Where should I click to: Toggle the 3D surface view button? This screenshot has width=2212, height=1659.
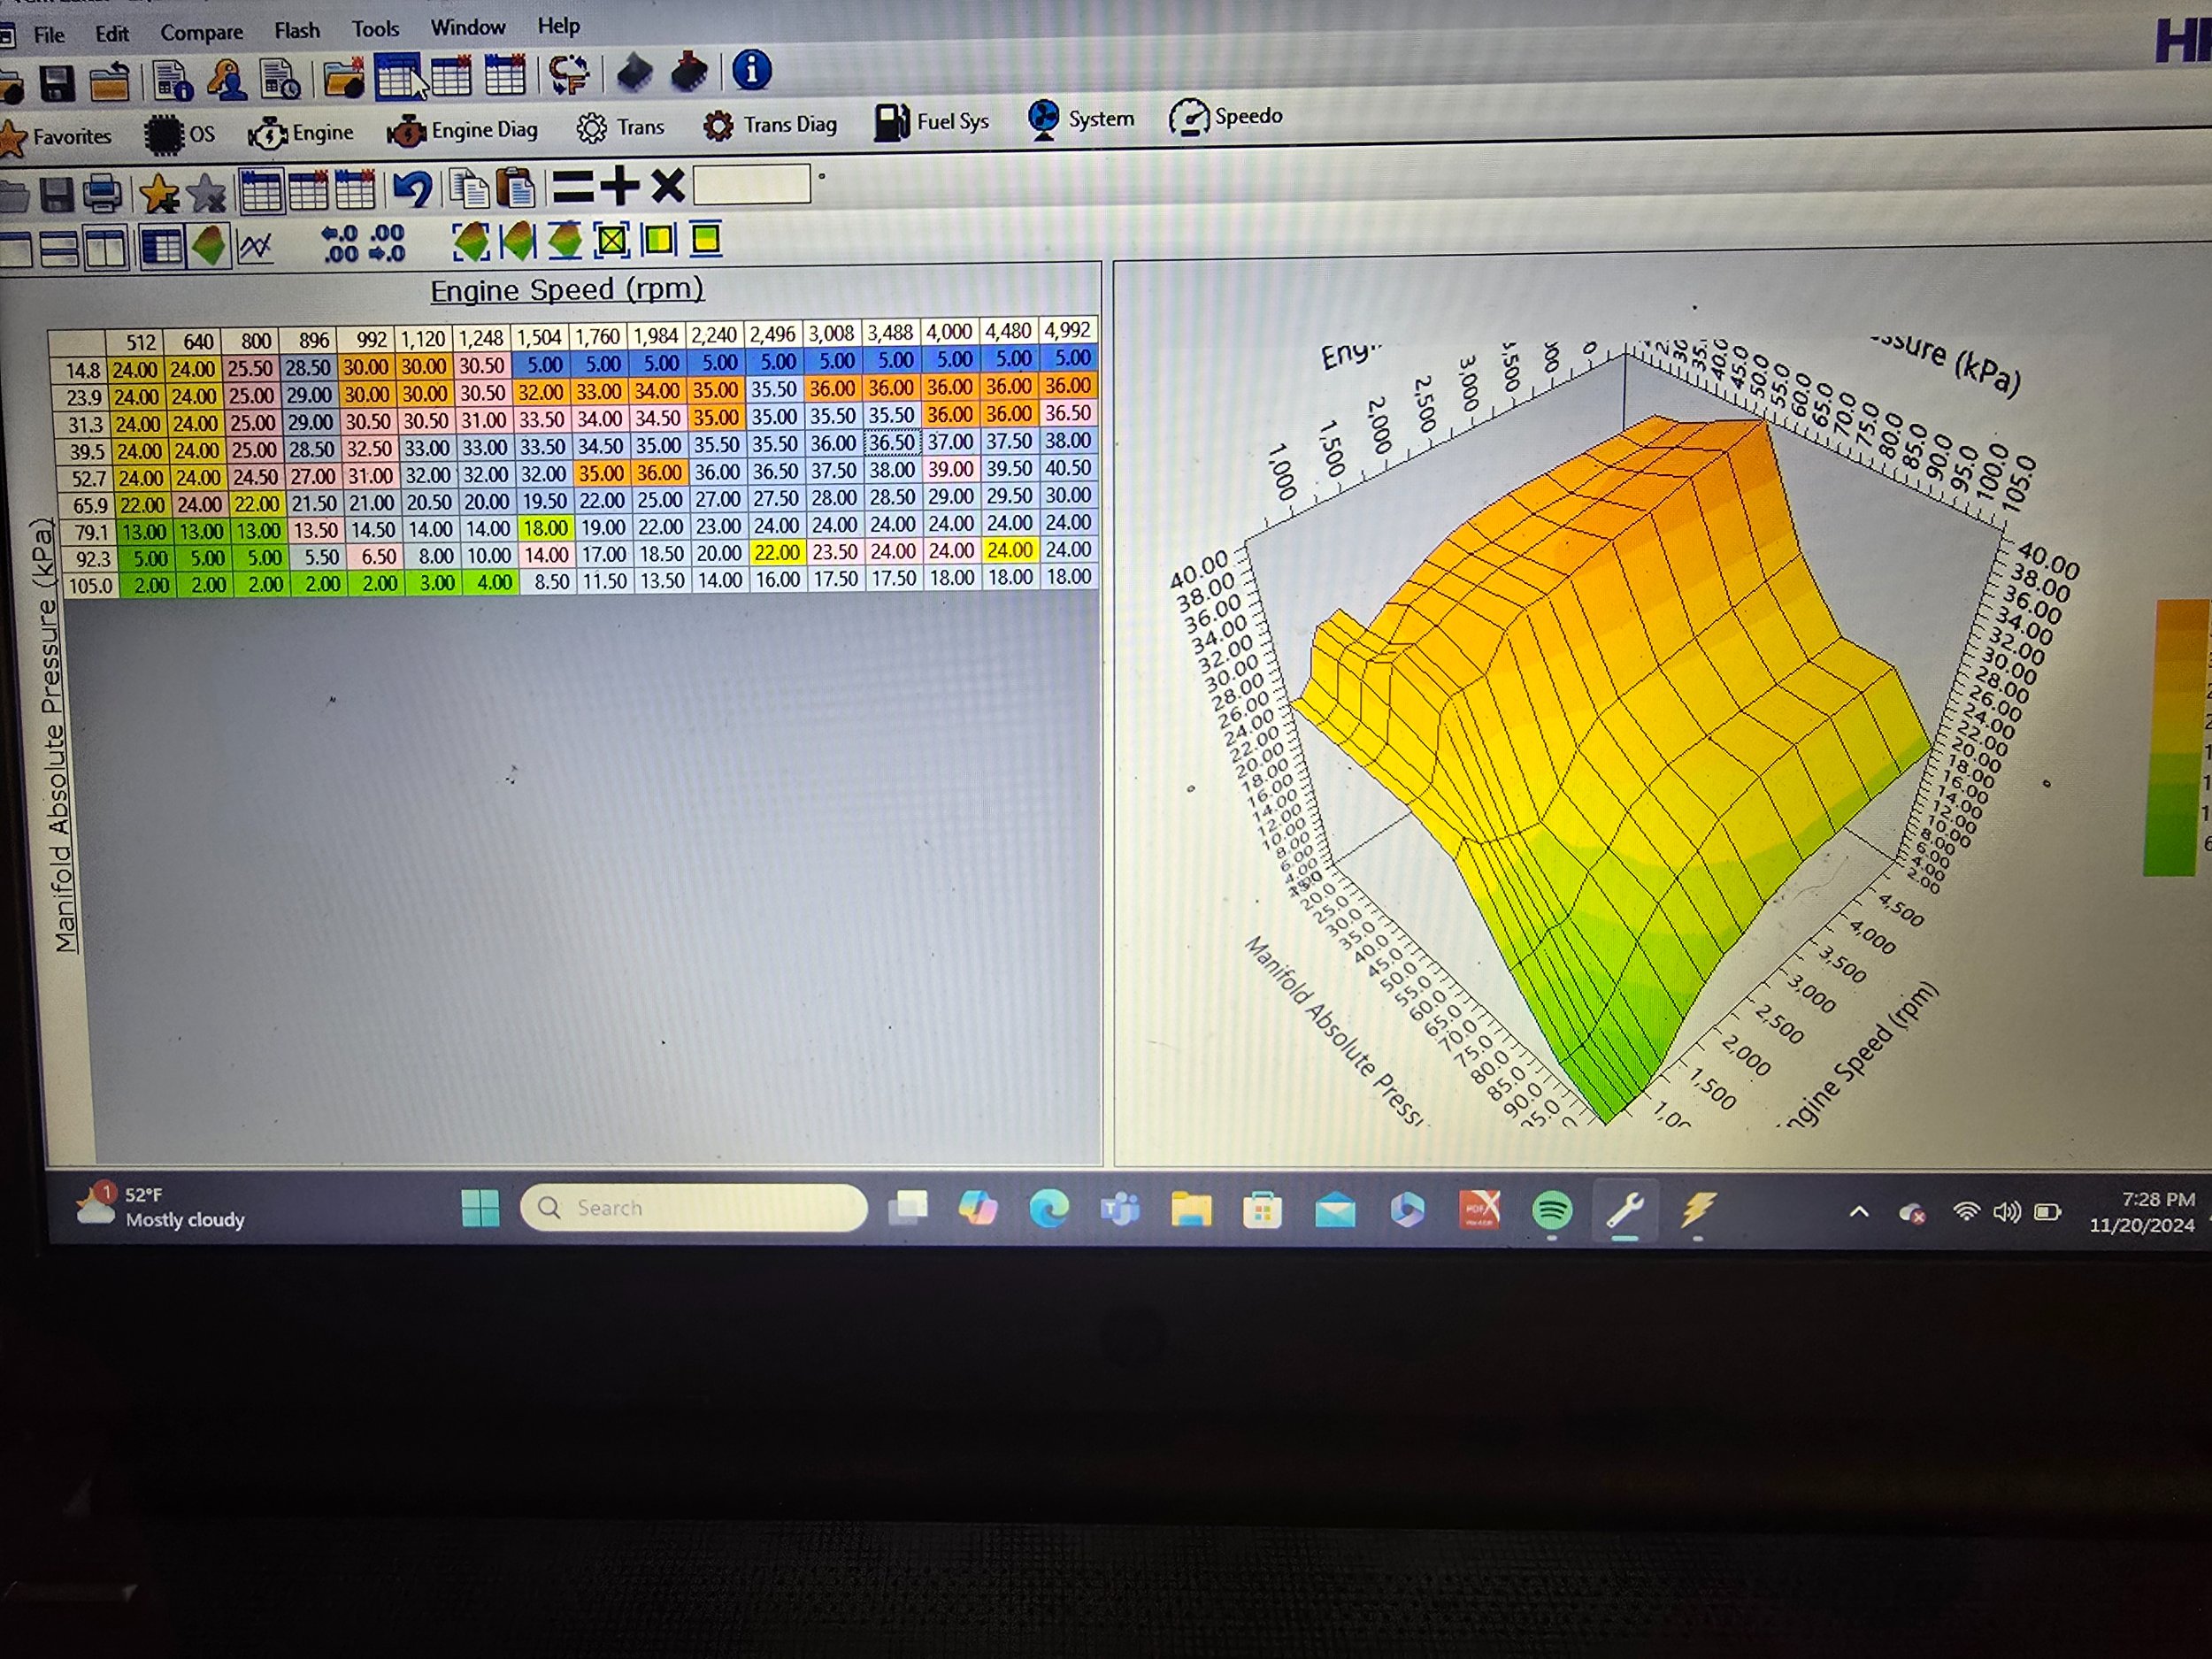click(x=208, y=246)
